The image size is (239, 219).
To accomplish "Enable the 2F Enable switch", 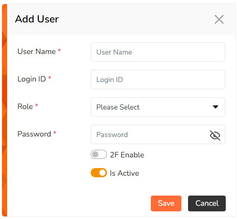I will (x=99, y=154).
